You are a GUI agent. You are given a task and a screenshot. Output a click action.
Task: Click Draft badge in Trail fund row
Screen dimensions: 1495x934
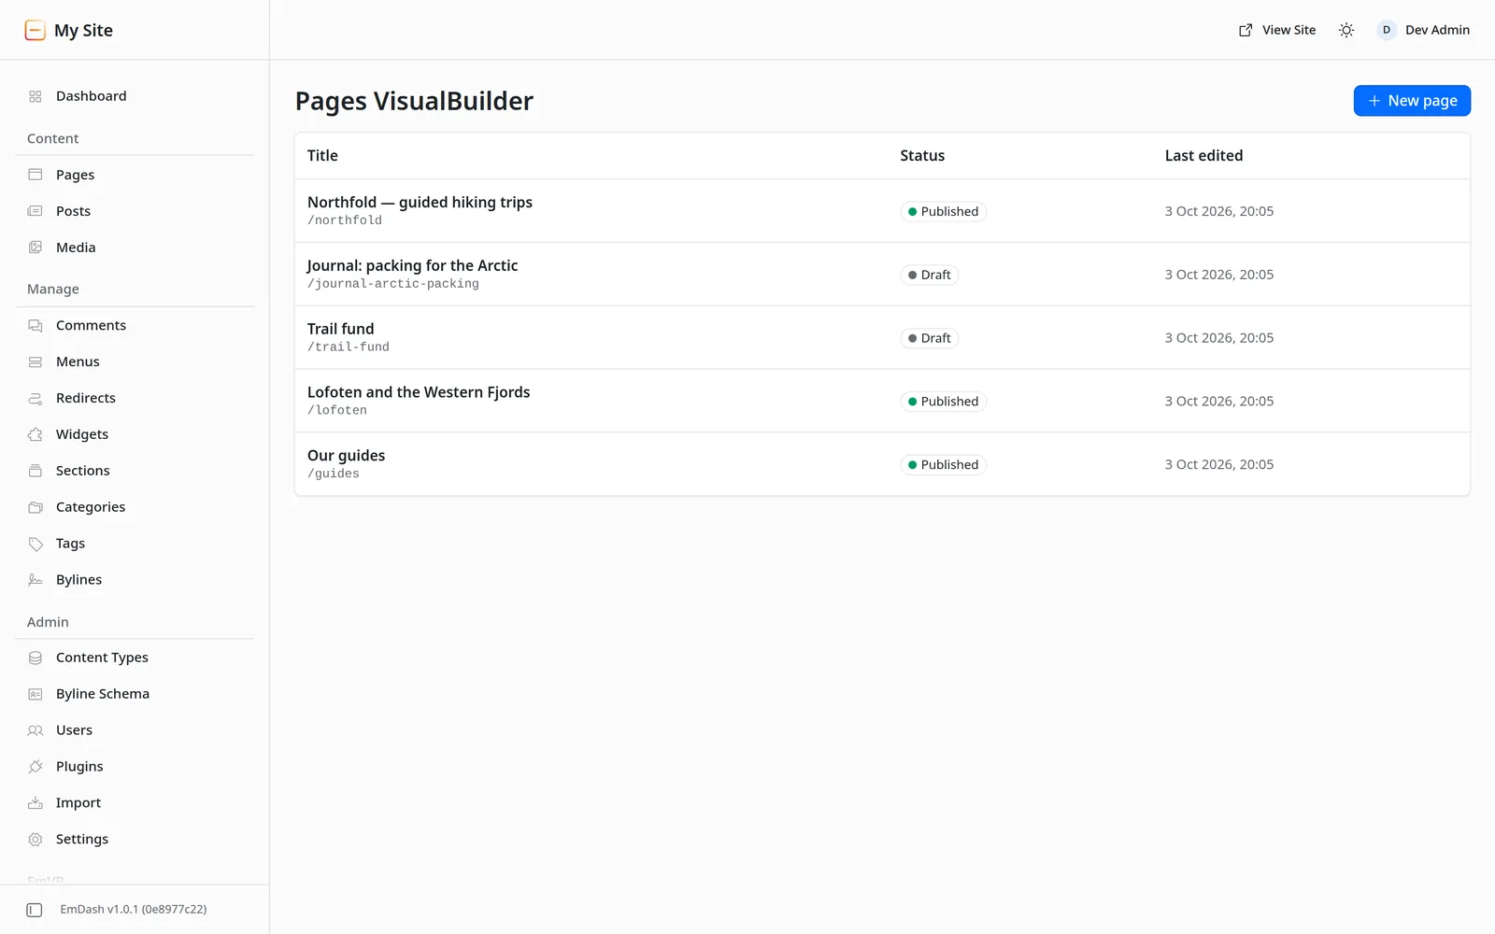929,339
